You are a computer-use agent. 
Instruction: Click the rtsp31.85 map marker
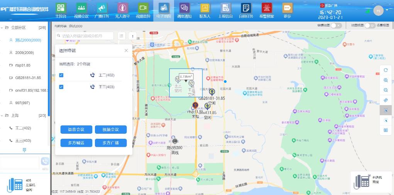195,106
